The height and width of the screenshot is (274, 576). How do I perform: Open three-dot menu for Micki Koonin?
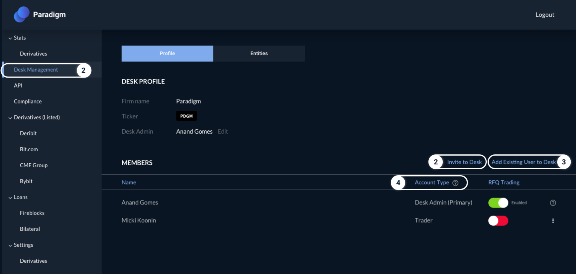click(553, 221)
